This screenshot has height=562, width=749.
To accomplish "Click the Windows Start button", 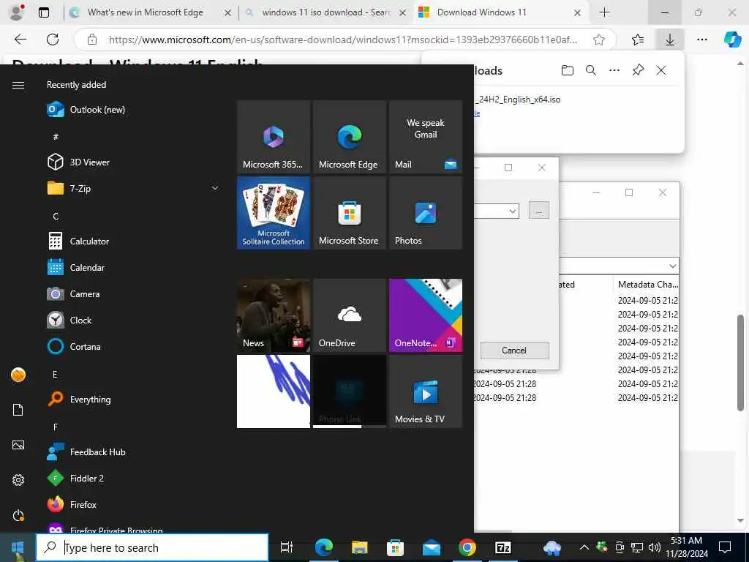I will click(18, 547).
